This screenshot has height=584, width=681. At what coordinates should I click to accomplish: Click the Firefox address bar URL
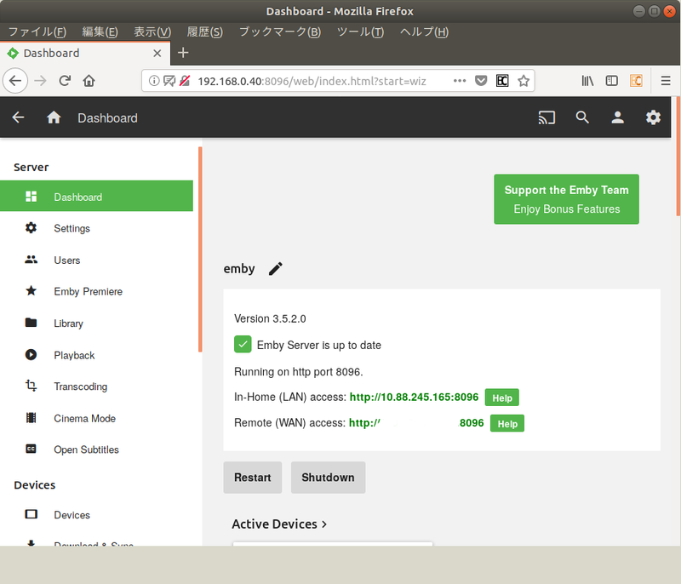(x=312, y=81)
